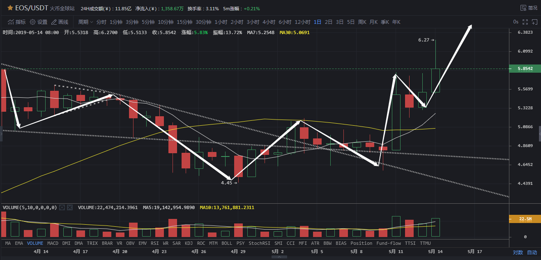Open VOLUME indicator settings gear
Viewport: 541px width, 260px height.
point(62,207)
